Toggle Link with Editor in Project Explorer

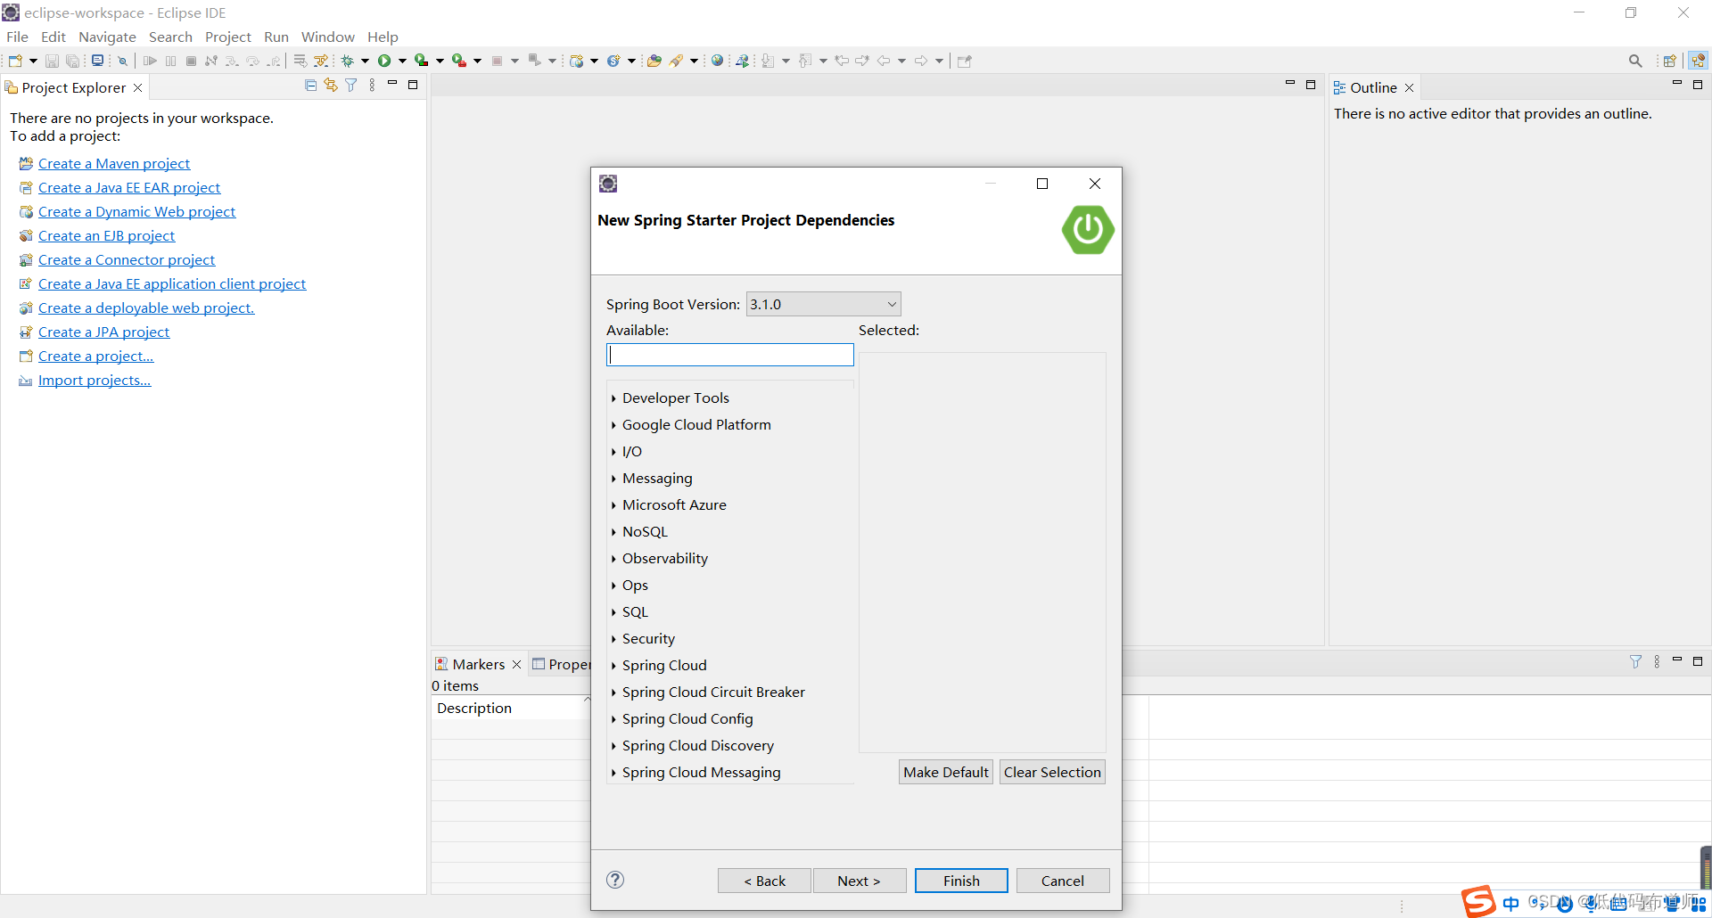coord(331,86)
